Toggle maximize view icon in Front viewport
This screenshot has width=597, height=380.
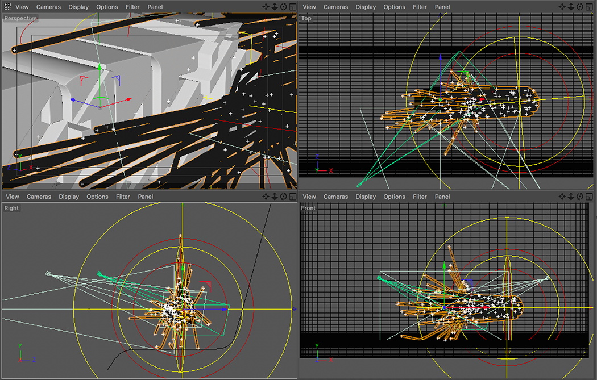point(589,197)
